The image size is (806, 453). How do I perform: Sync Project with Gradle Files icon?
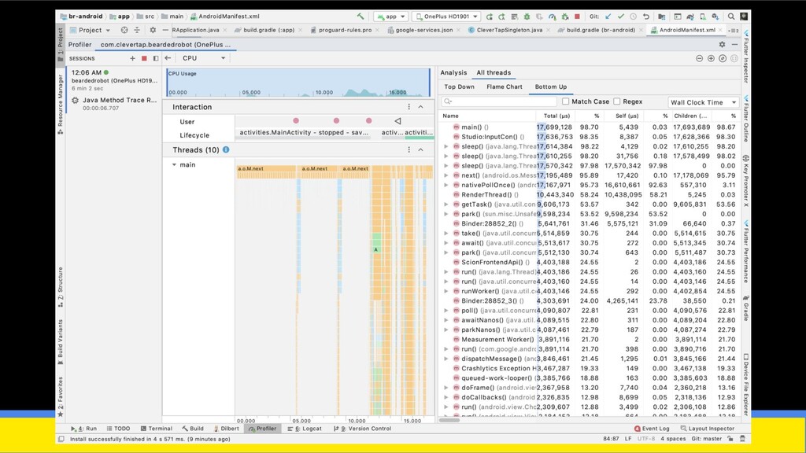[x=690, y=17]
